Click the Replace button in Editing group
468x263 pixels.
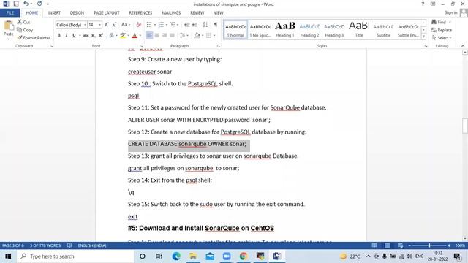[x=442, y=30]
